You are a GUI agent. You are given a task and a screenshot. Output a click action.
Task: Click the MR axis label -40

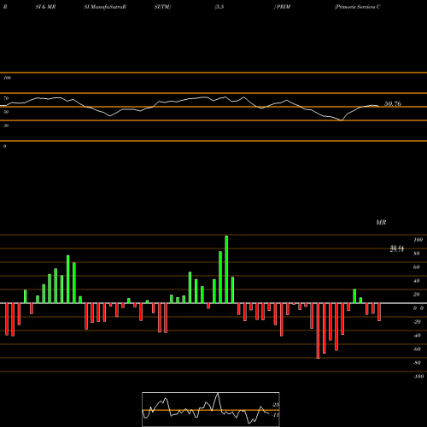[417, 336]
